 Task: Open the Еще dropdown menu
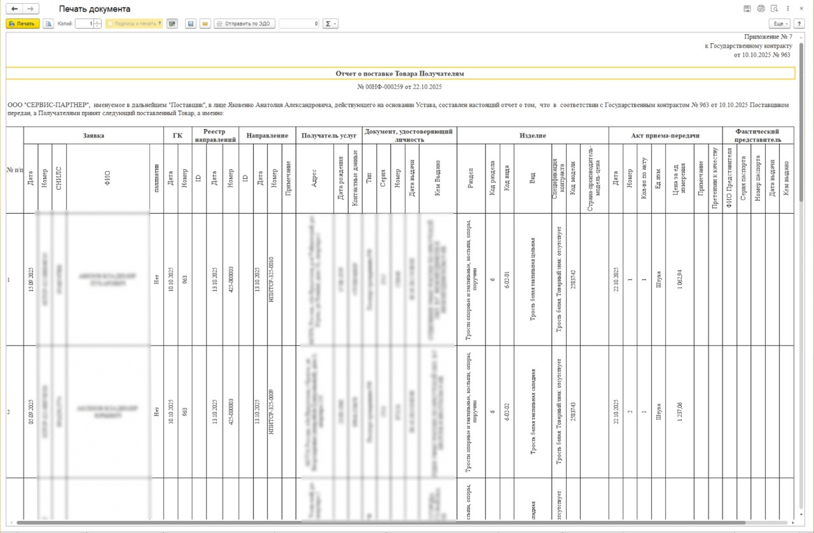[780, 24]
